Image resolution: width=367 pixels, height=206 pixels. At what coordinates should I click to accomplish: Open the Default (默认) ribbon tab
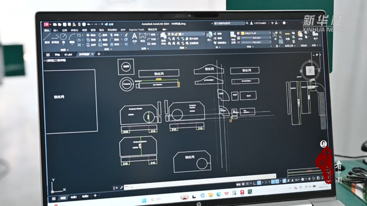pos(47,30)
